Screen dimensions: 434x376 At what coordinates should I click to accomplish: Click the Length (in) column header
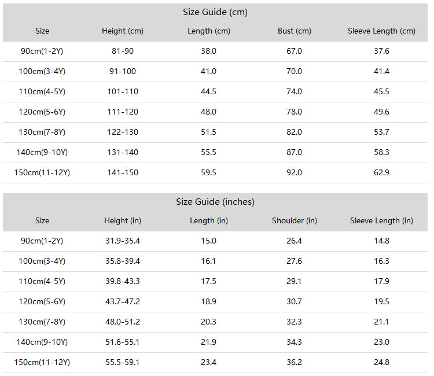(209, 221)
